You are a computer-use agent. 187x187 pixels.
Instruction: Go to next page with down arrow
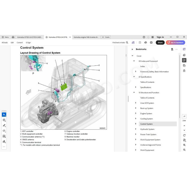(x=184, y=130)
